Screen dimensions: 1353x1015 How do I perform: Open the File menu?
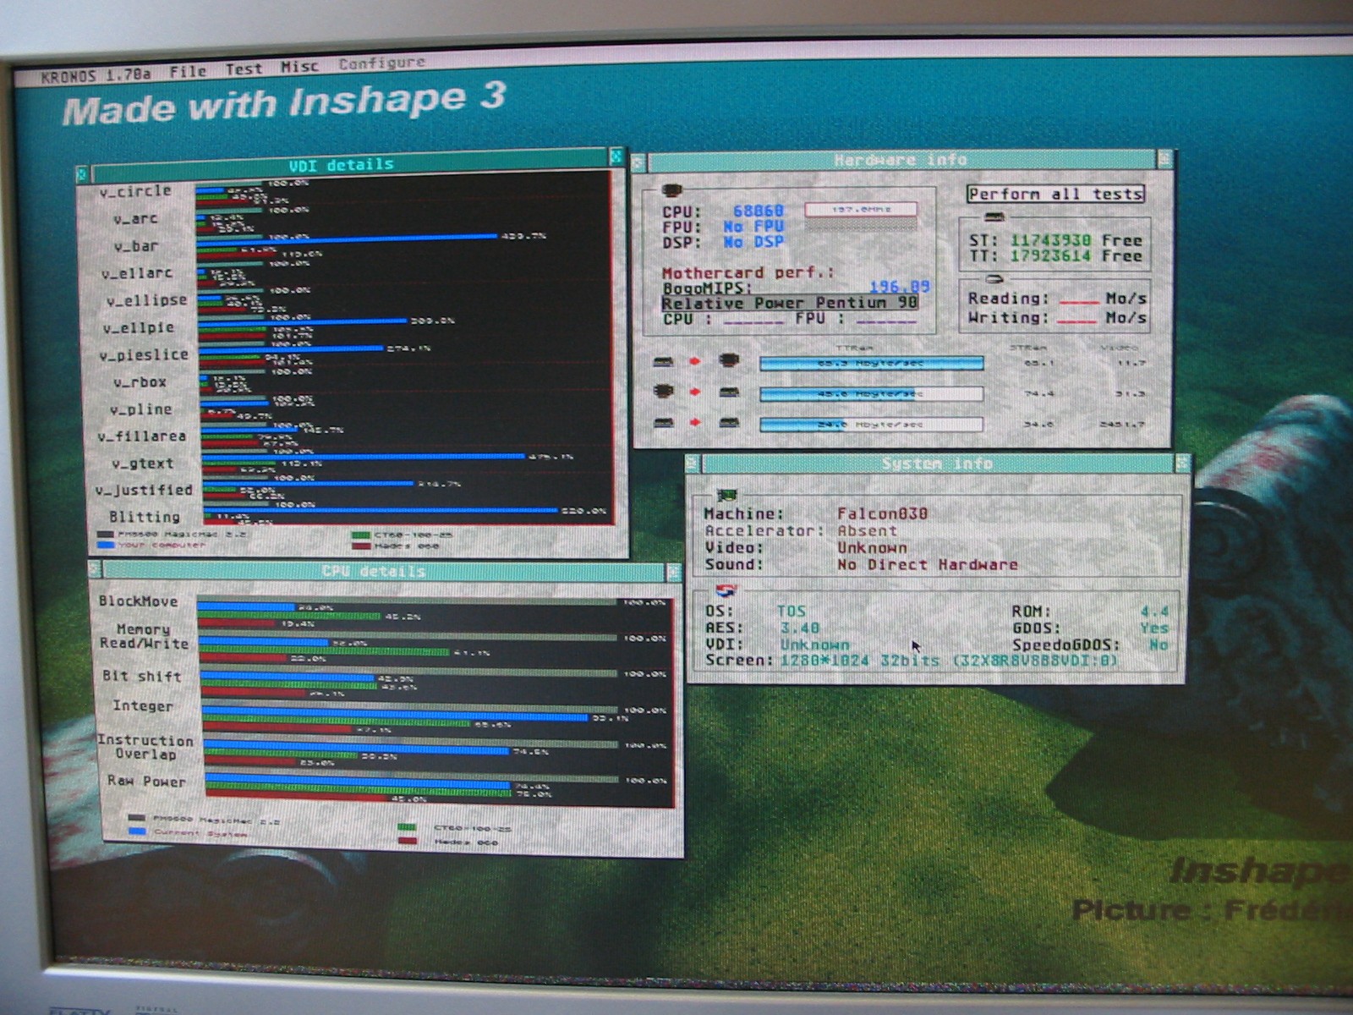[x=188, y=72]
